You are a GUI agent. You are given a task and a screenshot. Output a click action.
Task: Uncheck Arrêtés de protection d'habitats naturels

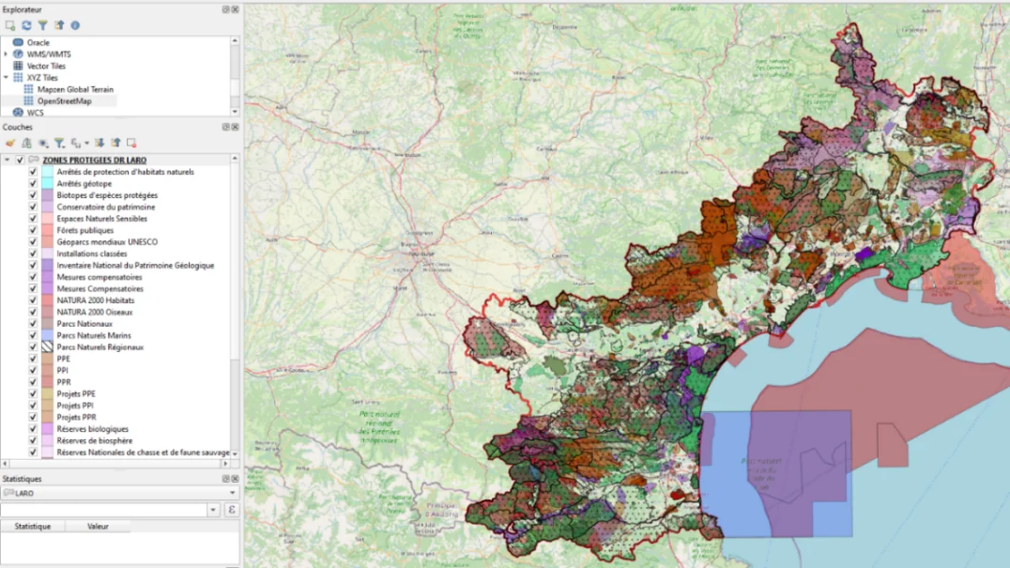click(x=33, y=172)
